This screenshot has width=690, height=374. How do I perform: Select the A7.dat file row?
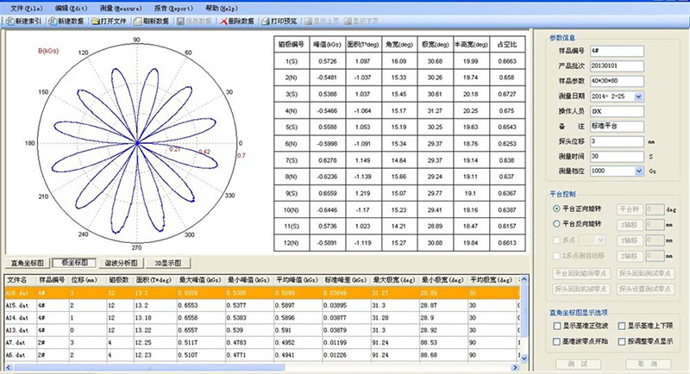click(262, 342)
